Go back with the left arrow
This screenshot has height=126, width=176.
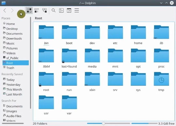(x=5, y=10)
